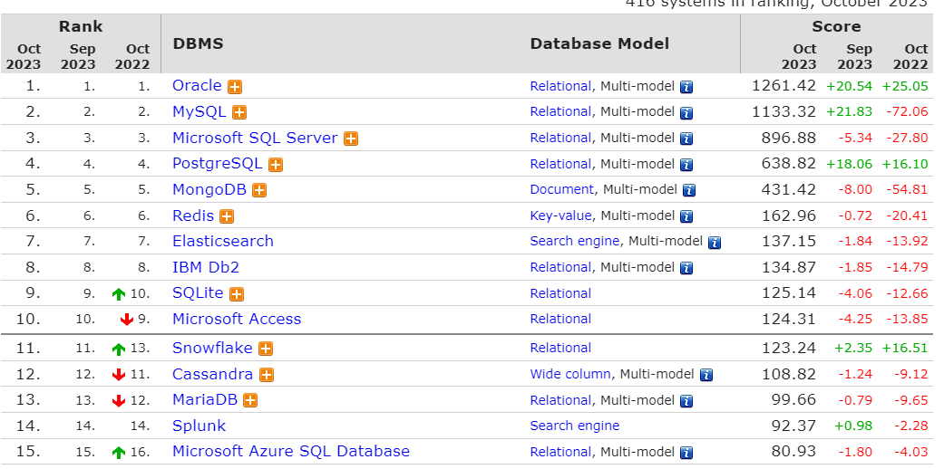Click the +18.06 change in PostgreSQL row
The height and width of the screenshot is (469, 944).
(849, 164)
